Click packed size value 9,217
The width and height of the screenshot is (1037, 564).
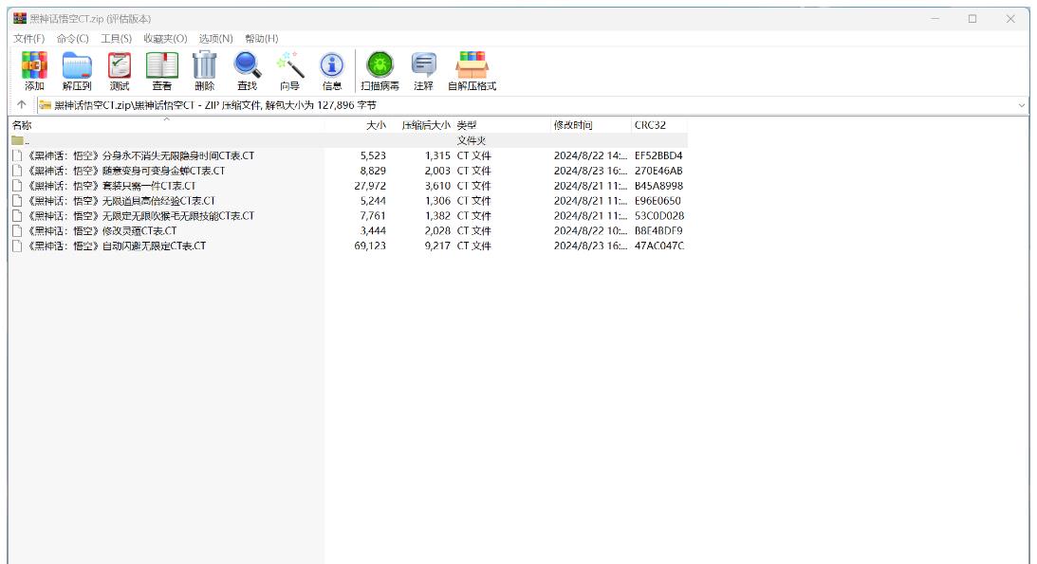(x=437, y=246)
